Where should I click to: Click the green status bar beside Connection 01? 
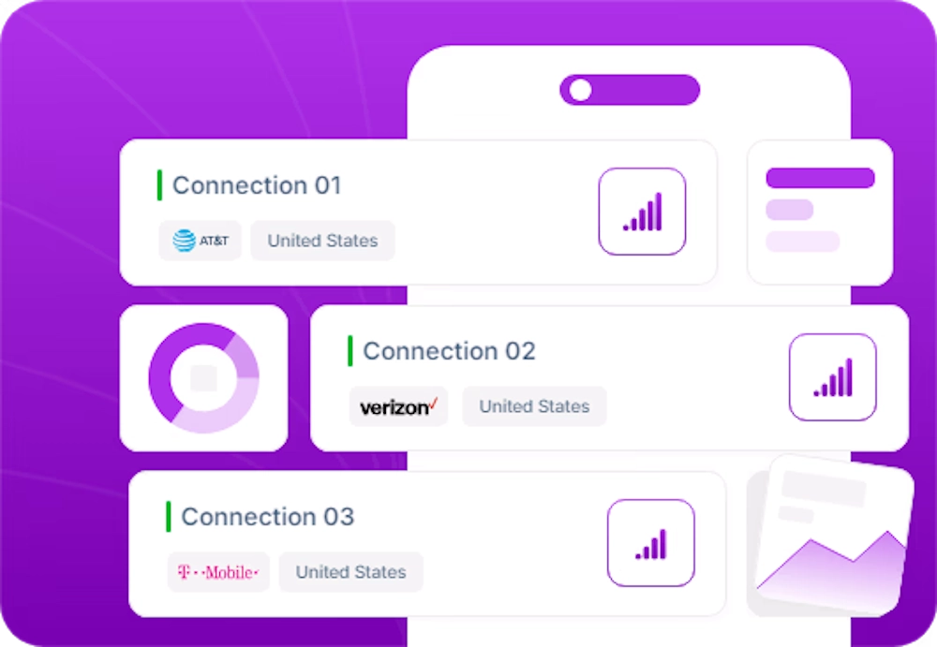click(159, 185)
